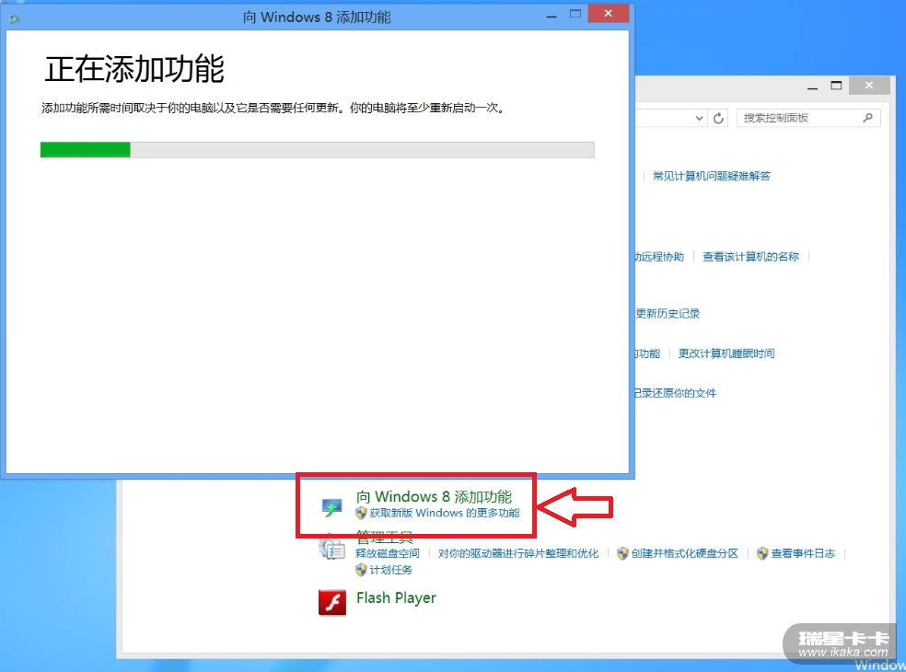This screenshot has height=672, width=906.
Task: Open 获取新版 Windows 的更多功能 link
Action: tap(445, 513)
